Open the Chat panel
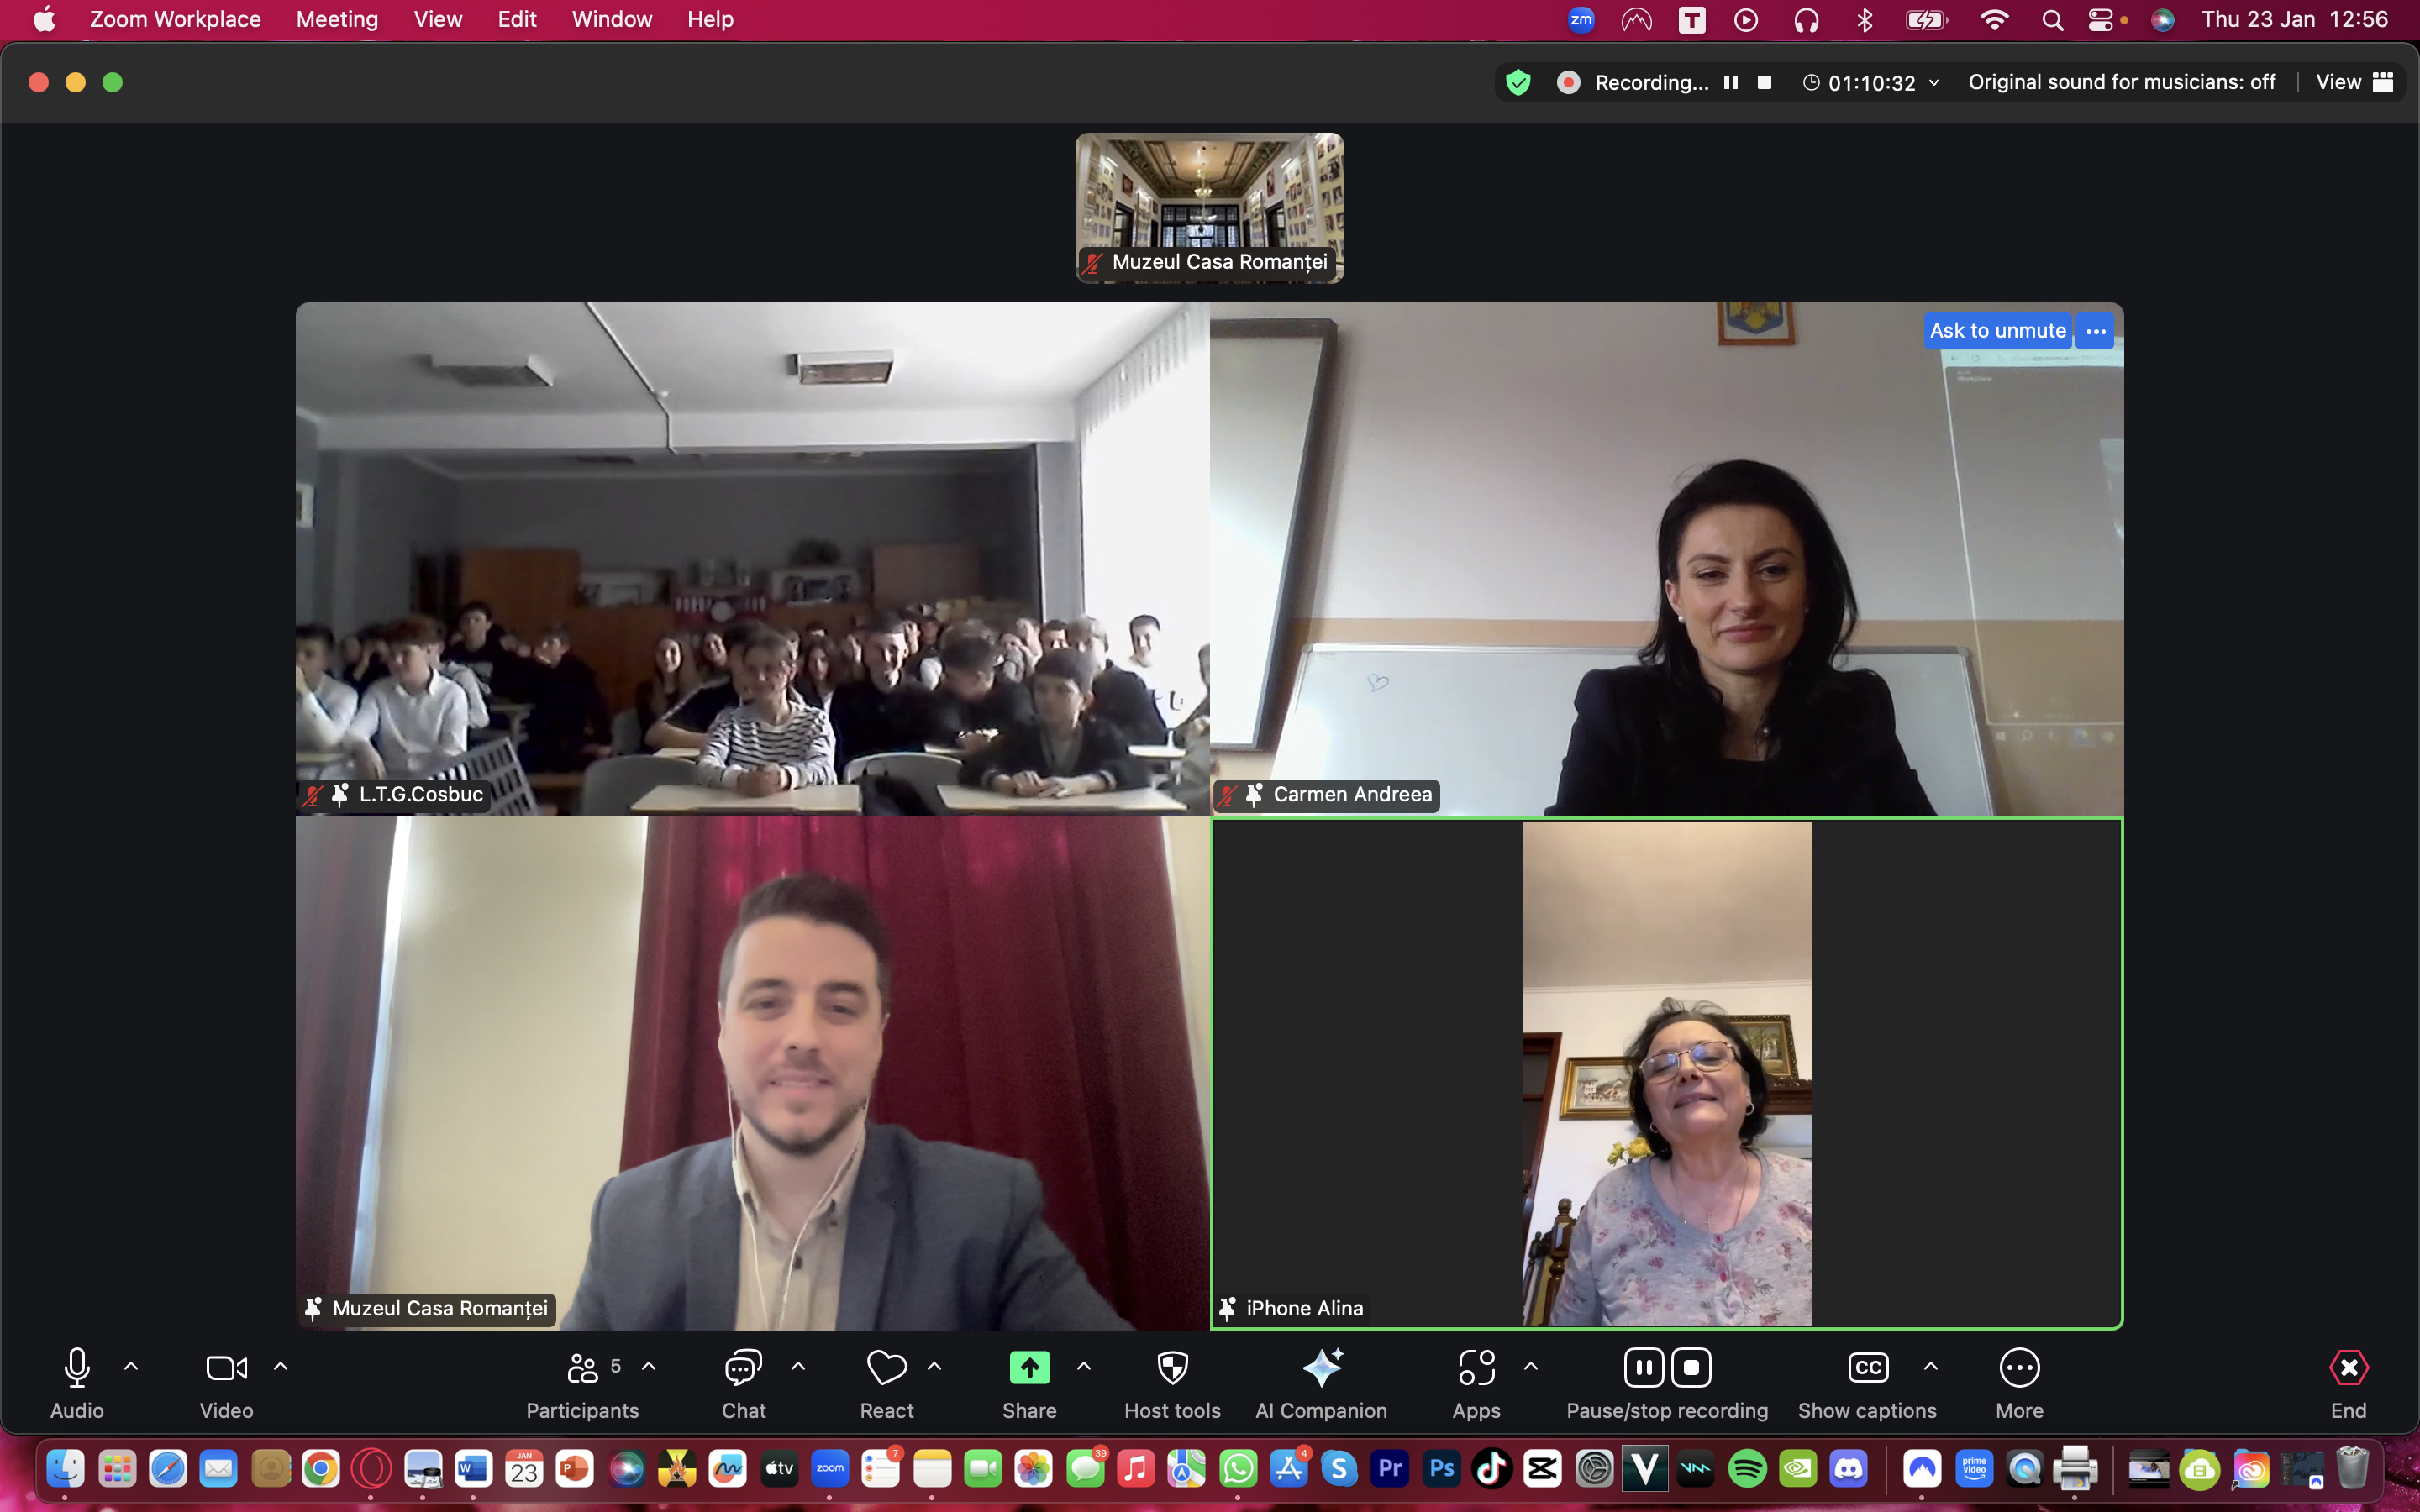Screen dimensions: 2420x1512 point(743,1368)
